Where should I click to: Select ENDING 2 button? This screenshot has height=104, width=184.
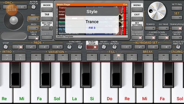click(177, 57)
